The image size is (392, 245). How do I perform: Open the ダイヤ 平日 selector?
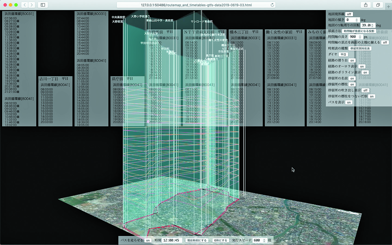tap(343, 54)
